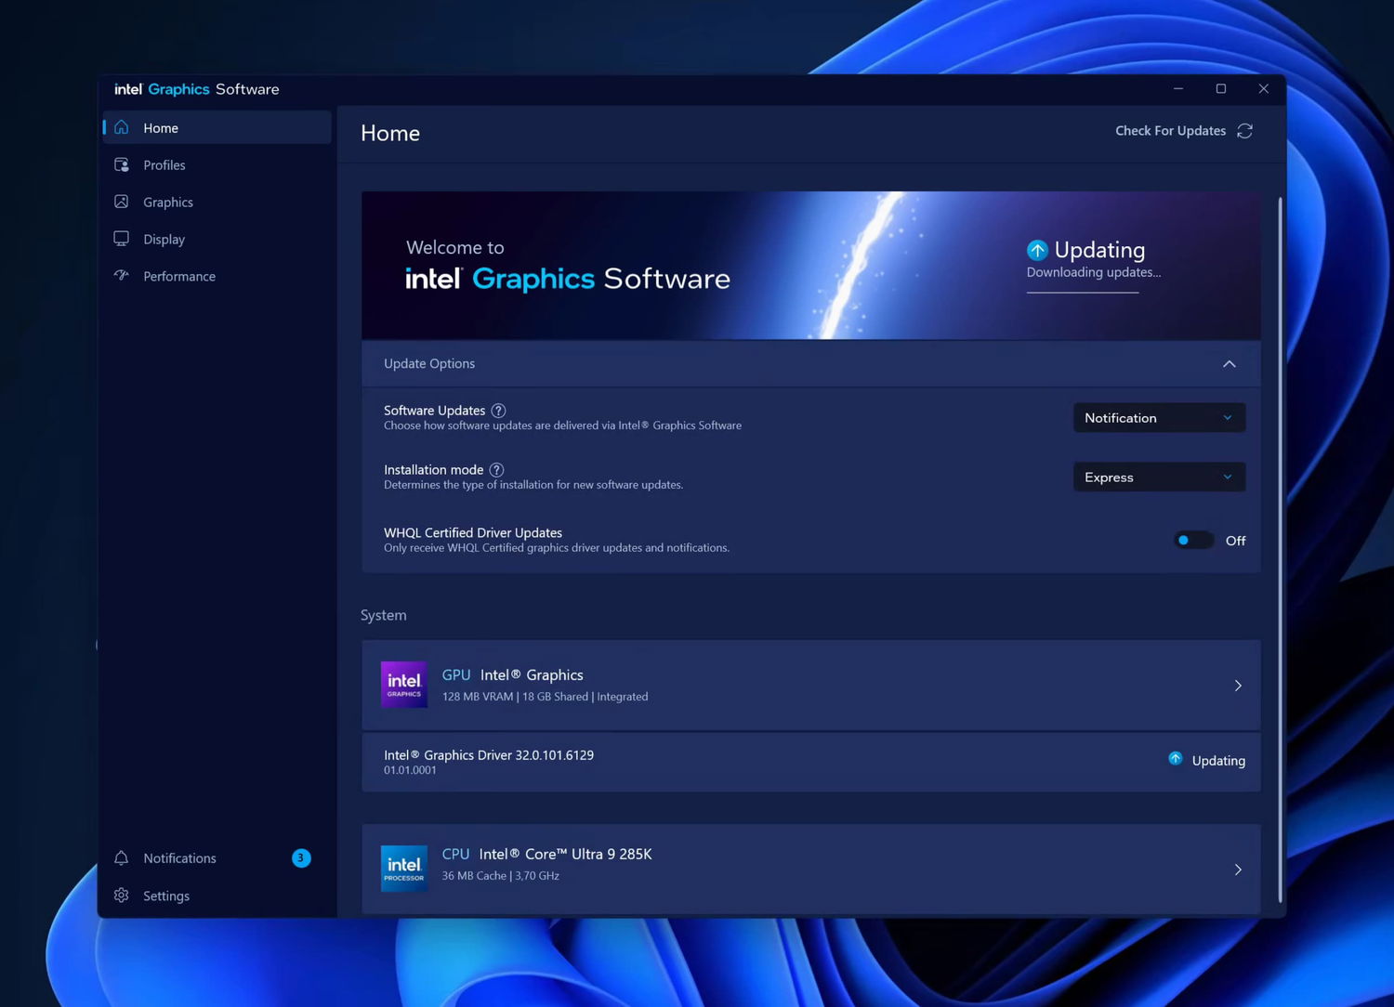Click the blue Intel Processor logo tile

(404, 869)
